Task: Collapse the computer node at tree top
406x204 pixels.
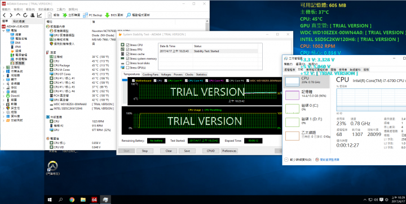Action: coord(3,30)
